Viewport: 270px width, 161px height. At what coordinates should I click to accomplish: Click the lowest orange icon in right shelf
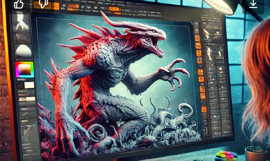click(204, 109)
